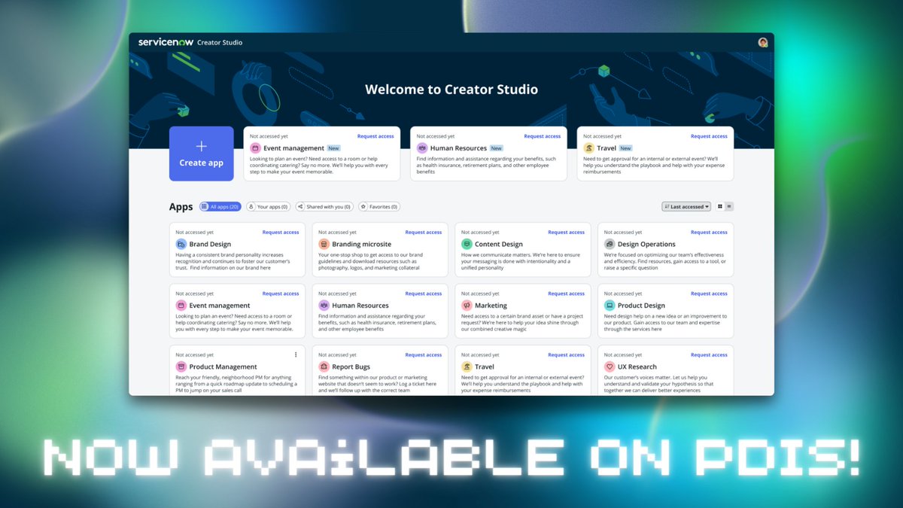Image resolution: width=903 pixels, height=508 pixels.
Task: Select the Favorites (0) filter
Action: point(379,206)
